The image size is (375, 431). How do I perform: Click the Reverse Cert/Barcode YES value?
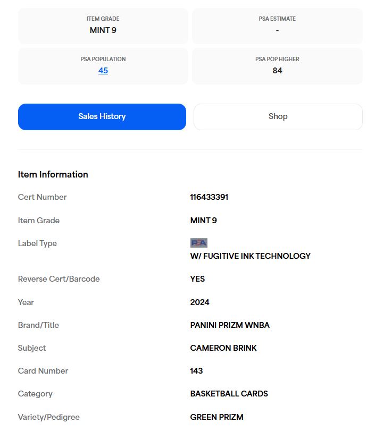[197, 279]
